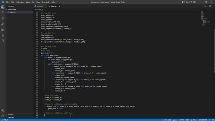Open the Help menu
Viewport: 215px width, 121px height.
[53, 2]
